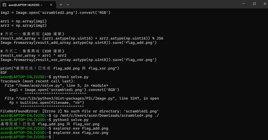Viewport: 268px width, 140px height.
Task: Click the first 'python3 solve.py' command
Action: (x=71, y=77)
